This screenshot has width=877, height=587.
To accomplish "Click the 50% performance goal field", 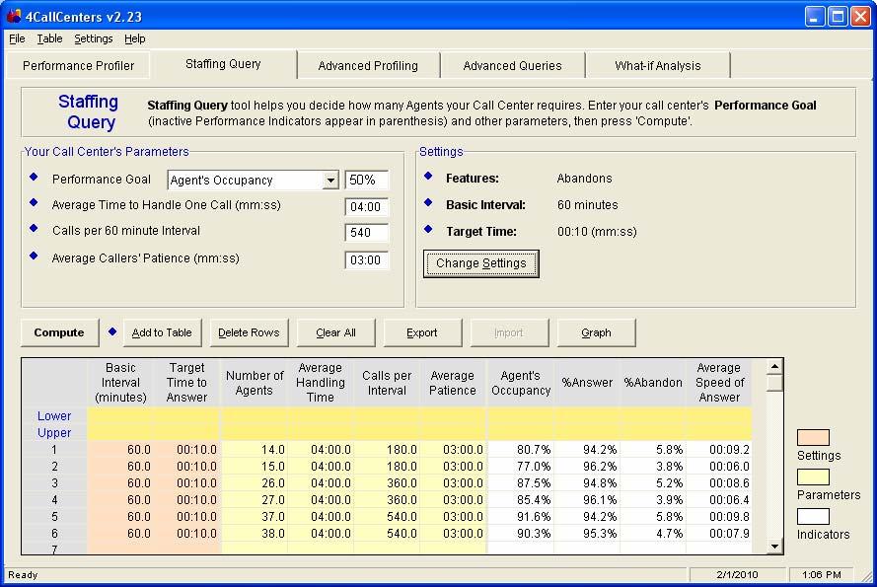I will [366, 181].
